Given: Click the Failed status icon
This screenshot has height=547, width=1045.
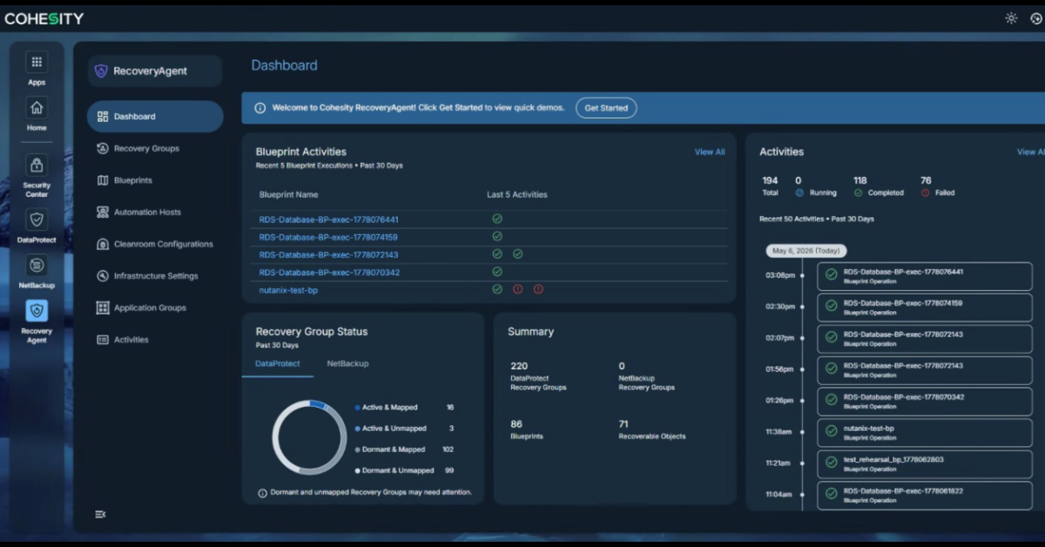Looking at the screenshot, I should 925,192.
